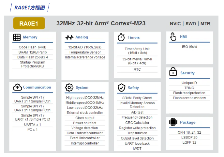Select 32-bit interval Timer row
Screen dimensions: 224x157
(137, 61)
